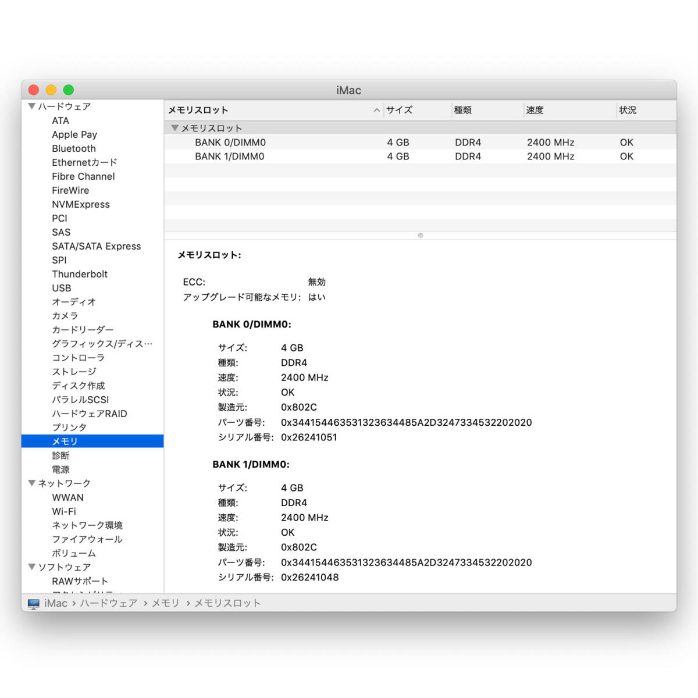Screen dimensions: 698x698
Task: Click メモリ in the path bar
Action: point(166,603)
